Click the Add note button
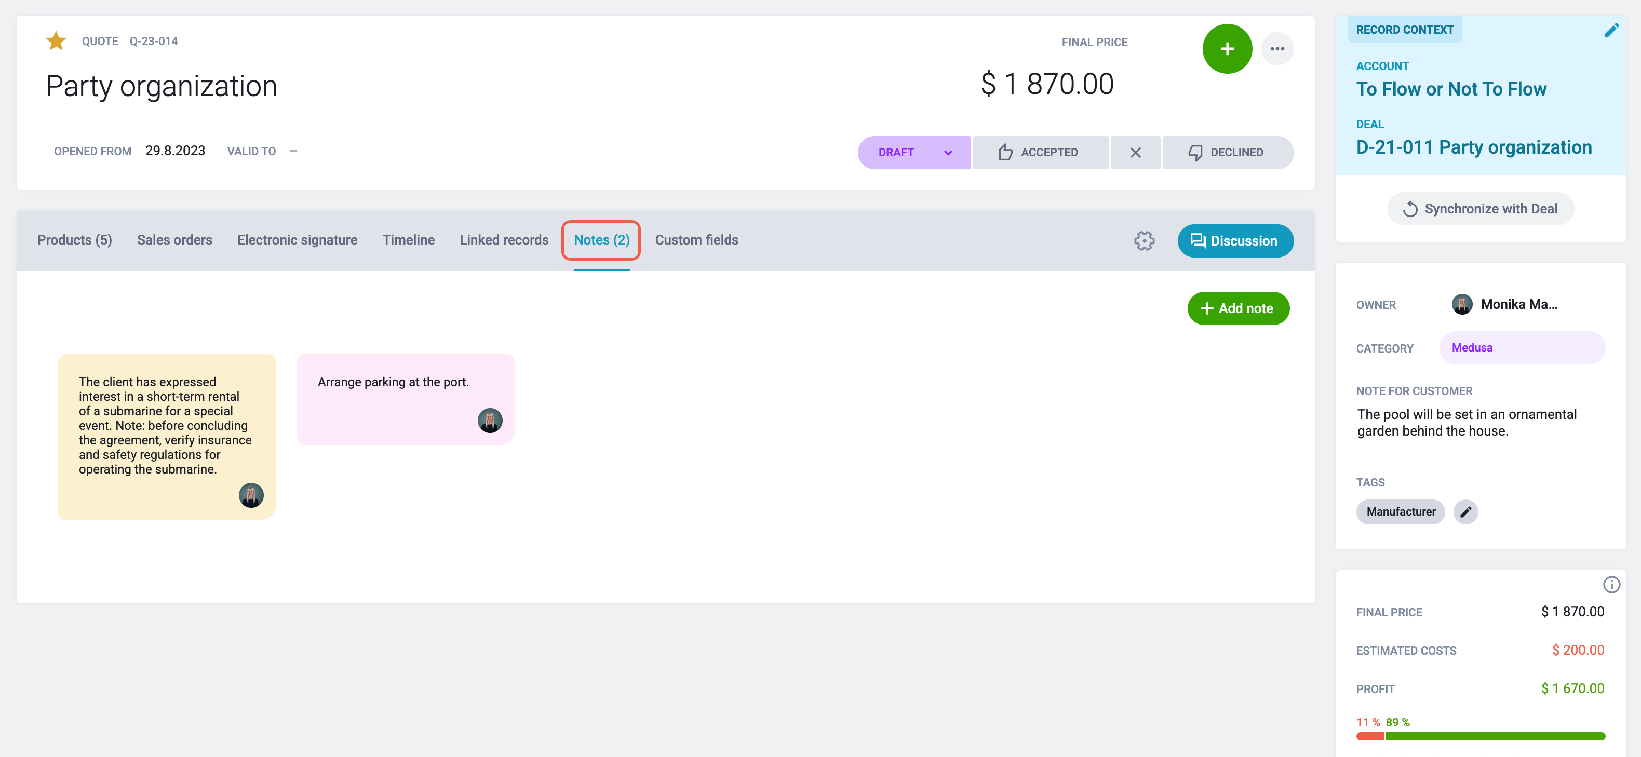1641x757 pixels. (x=1238, y=309)
